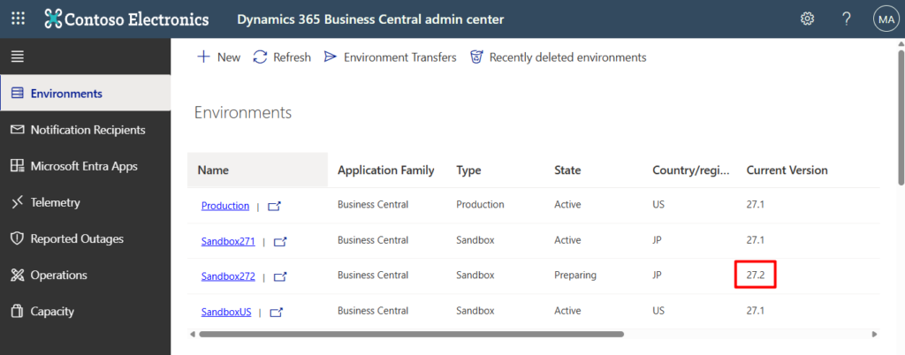Open Sandbox272 in new window icon
The height and width of the screenshot is (355, 905).
280,276
